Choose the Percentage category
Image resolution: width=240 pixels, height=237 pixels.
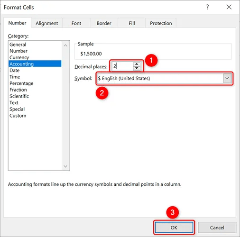click(x=35, y=83)
